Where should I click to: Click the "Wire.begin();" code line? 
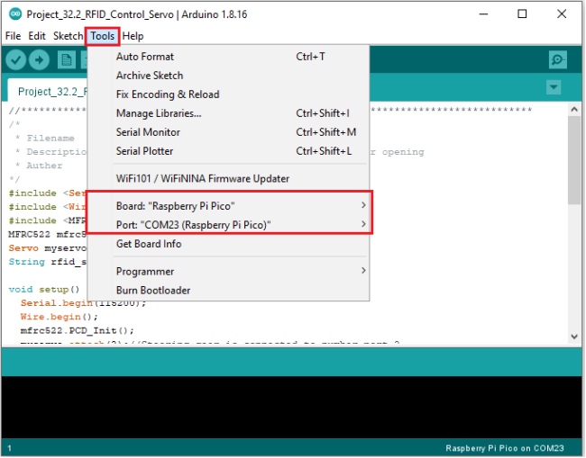click(59, 317)
